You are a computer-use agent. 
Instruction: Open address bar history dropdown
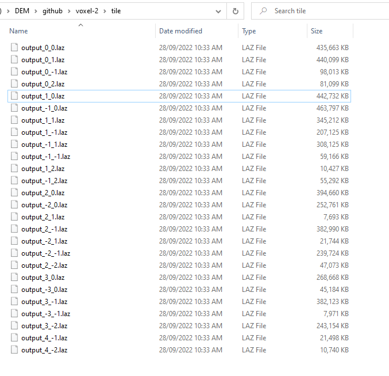click(218, 11)
